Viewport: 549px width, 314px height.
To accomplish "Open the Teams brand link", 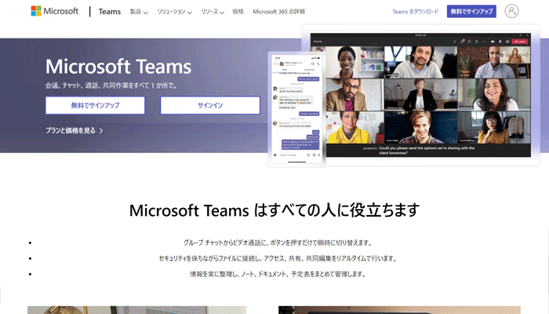I will click(x=110, y=12).
